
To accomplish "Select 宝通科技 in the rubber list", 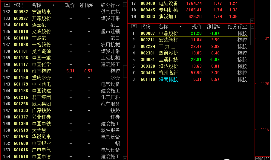I will [190, 60].
